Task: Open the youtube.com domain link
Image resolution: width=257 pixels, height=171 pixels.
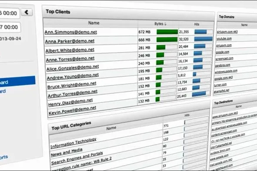Action: coord(224,39)
